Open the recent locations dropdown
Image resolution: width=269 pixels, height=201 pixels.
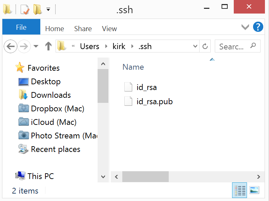[x=36, y=46]
